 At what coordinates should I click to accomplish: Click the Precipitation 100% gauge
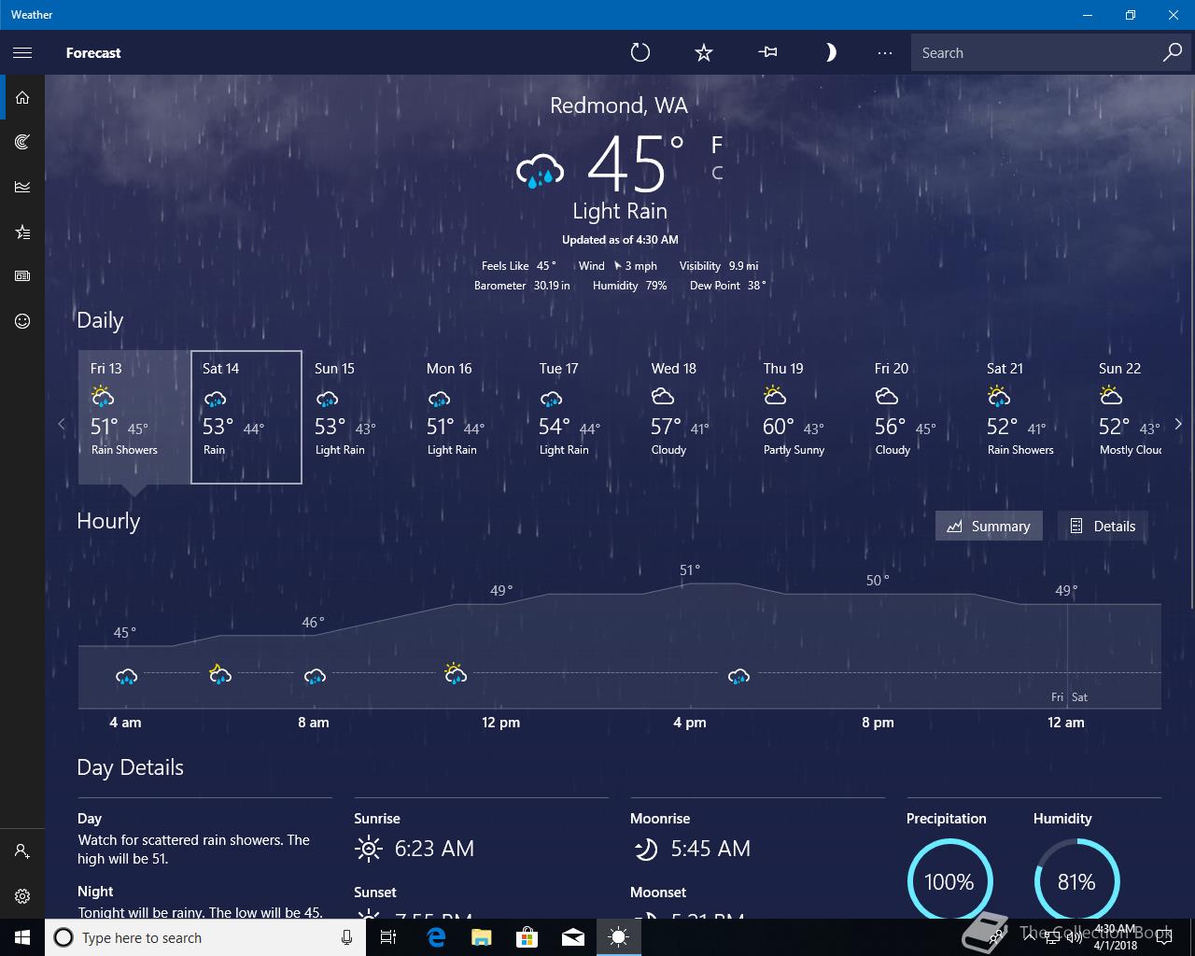(x=949, y=881)
